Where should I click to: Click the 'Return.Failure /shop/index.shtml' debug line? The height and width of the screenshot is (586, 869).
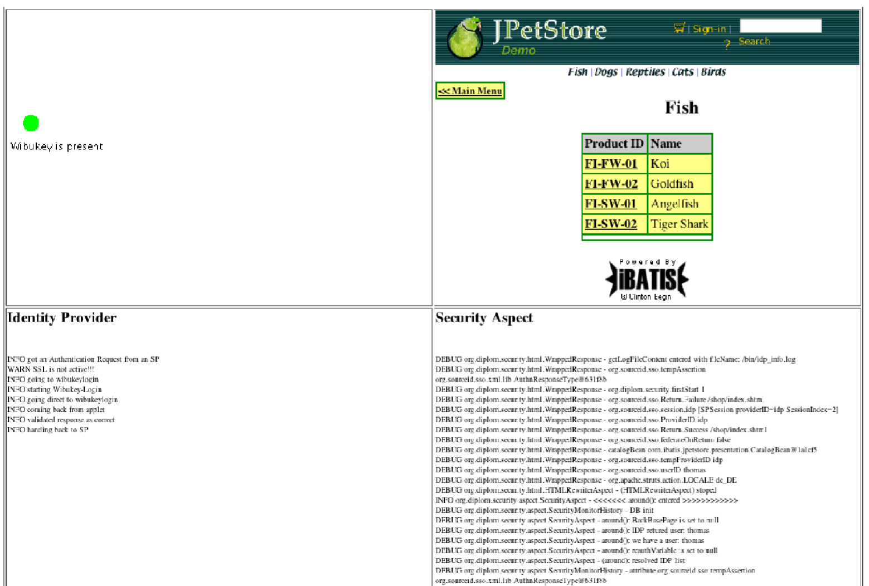click(x=600, y=399)
